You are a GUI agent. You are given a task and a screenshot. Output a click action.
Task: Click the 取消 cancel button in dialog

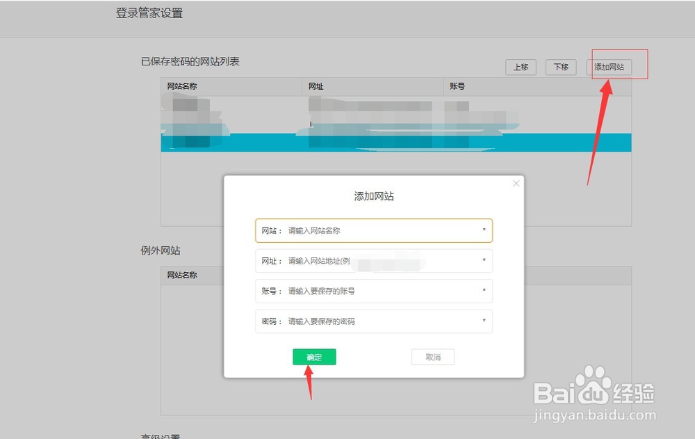tap(432, 356)
